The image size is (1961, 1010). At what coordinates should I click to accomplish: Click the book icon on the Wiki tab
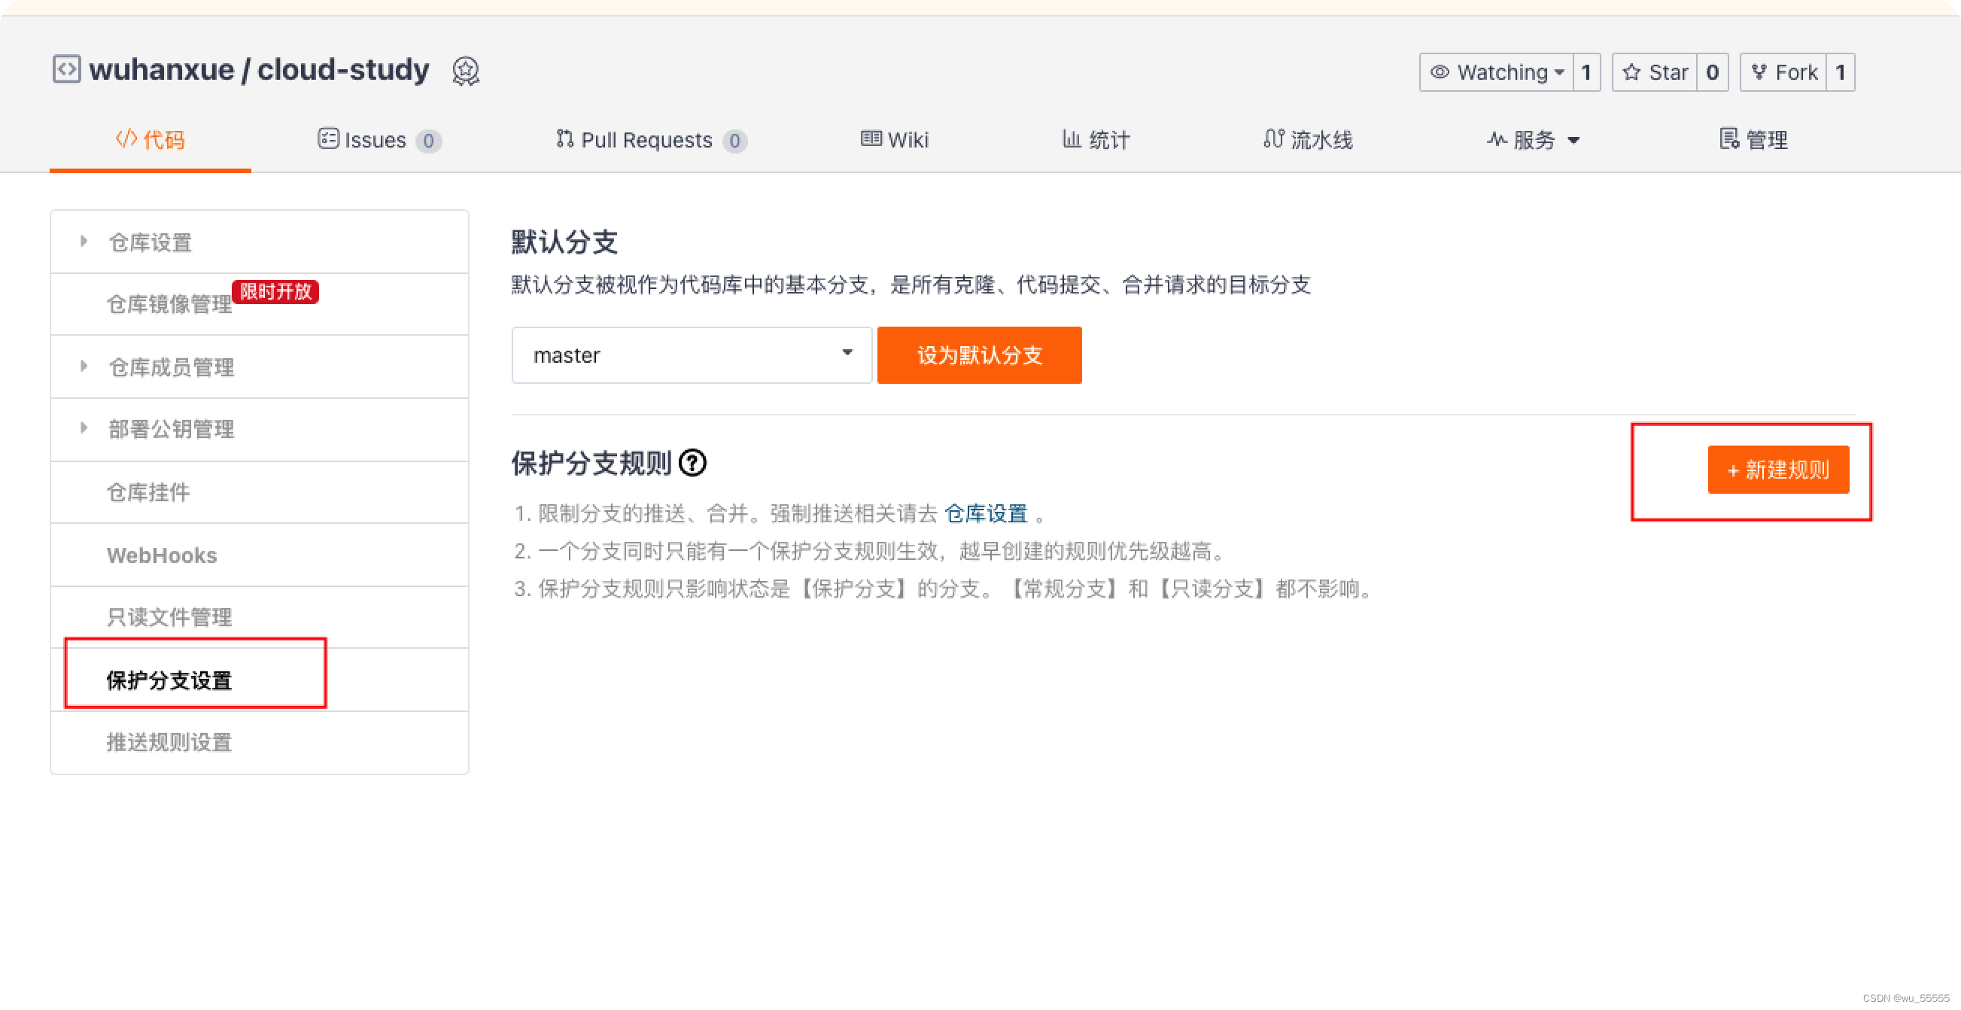pyautogui.click(x=871, y=139)
